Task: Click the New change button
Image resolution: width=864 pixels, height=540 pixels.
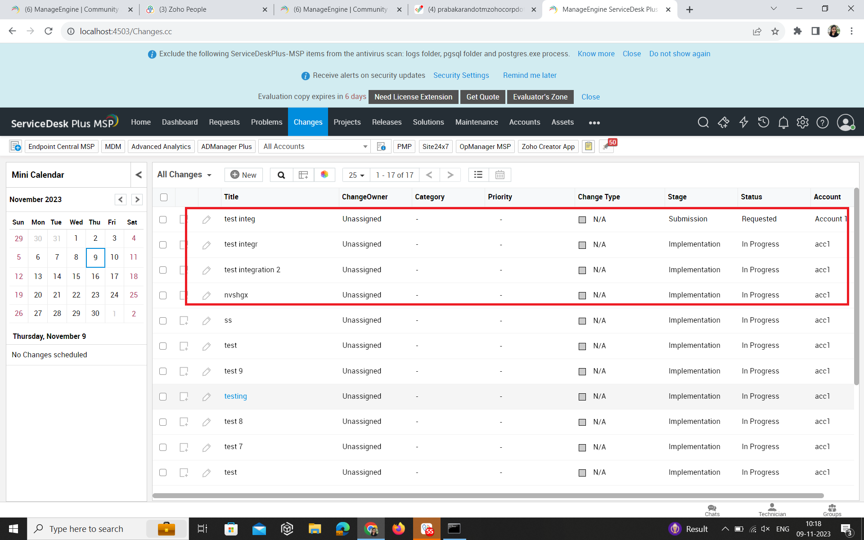Action: pyautogui.click(x=243, y=175)
